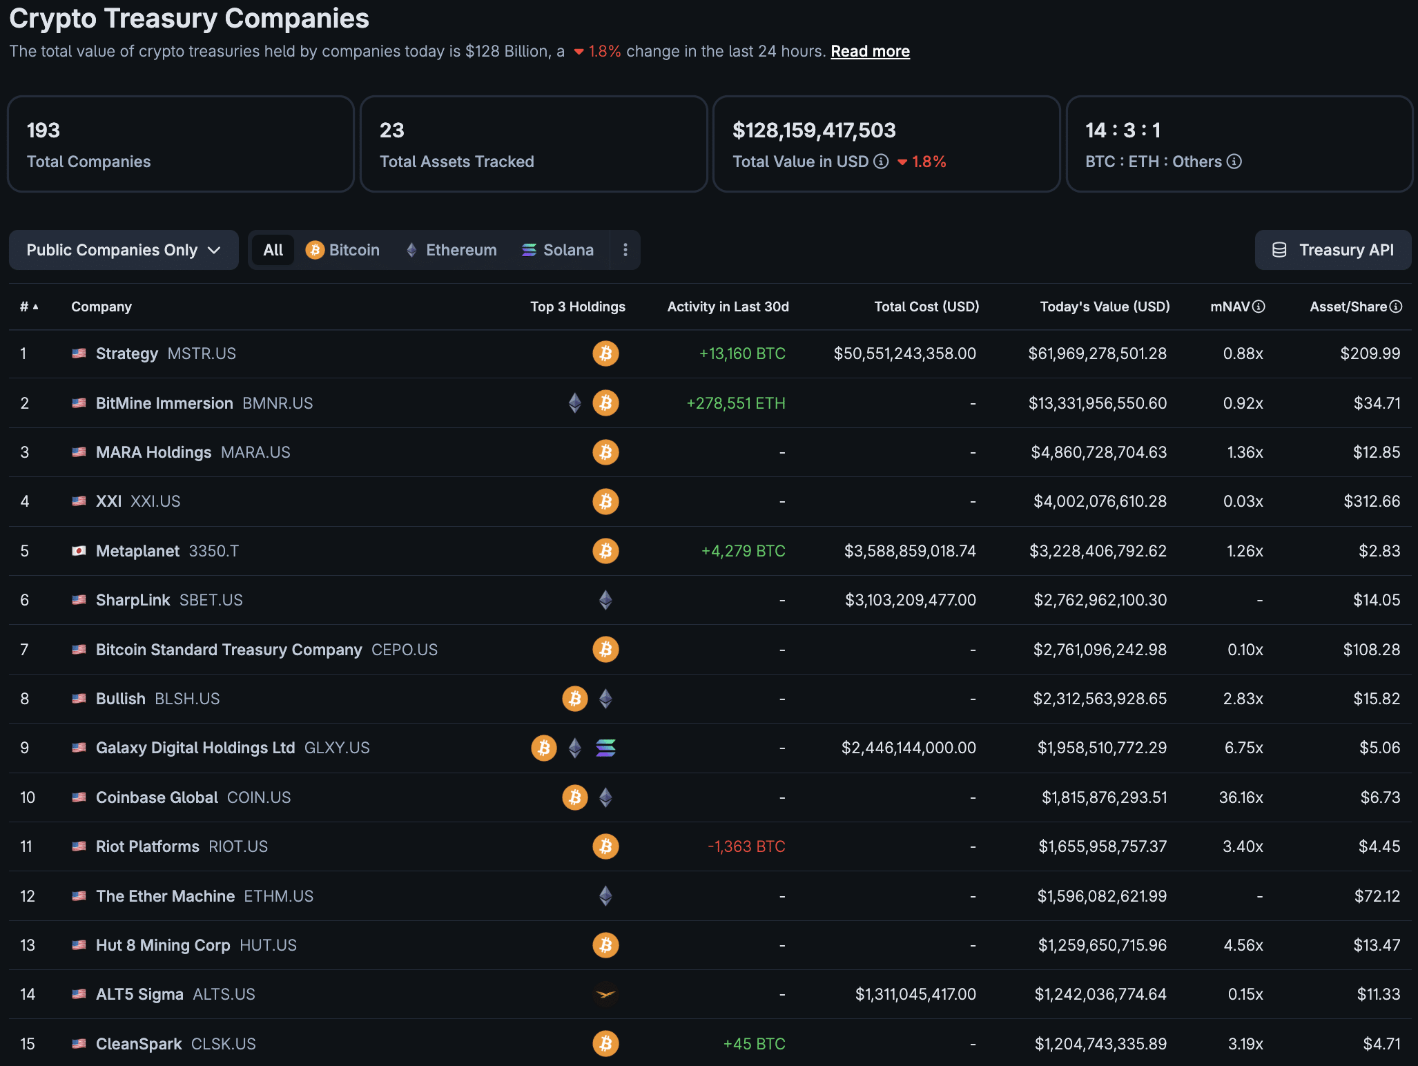Open the Metaplanet company row
1418x1066 pixels.
click(137, 551)
